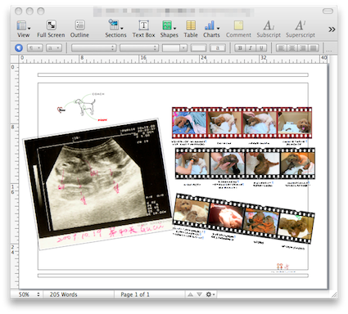Click the vertical ruler
The width and height of the screenshot is (348, 314).
15,176
